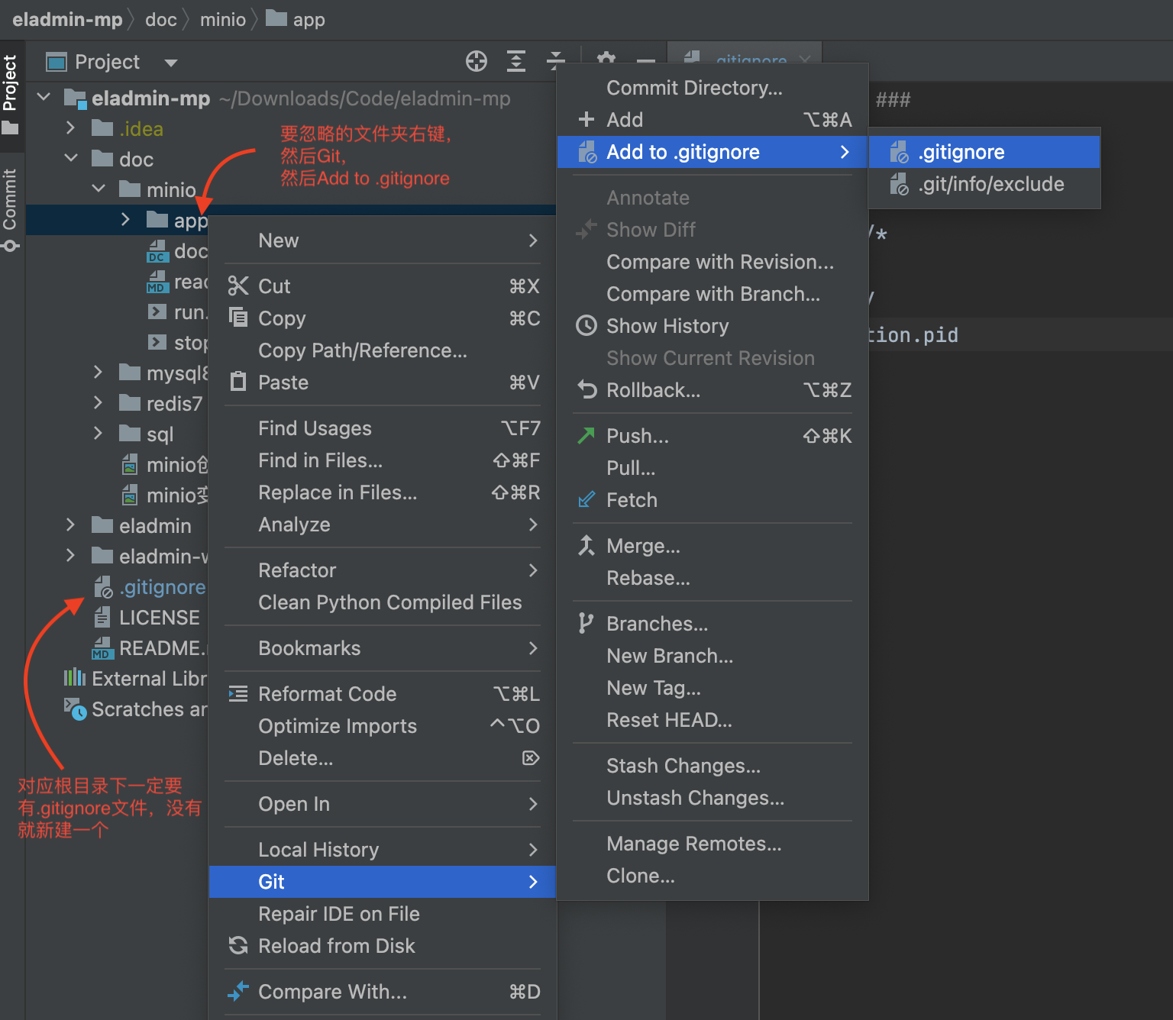This screenshot has width=1173, height=1020.
Task: Select Stash Changes... in Git menu
Action: click(x=683, y=766)
